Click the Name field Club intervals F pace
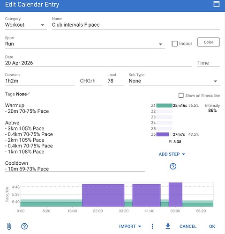225x234 pixels. [x=136, y=25]
